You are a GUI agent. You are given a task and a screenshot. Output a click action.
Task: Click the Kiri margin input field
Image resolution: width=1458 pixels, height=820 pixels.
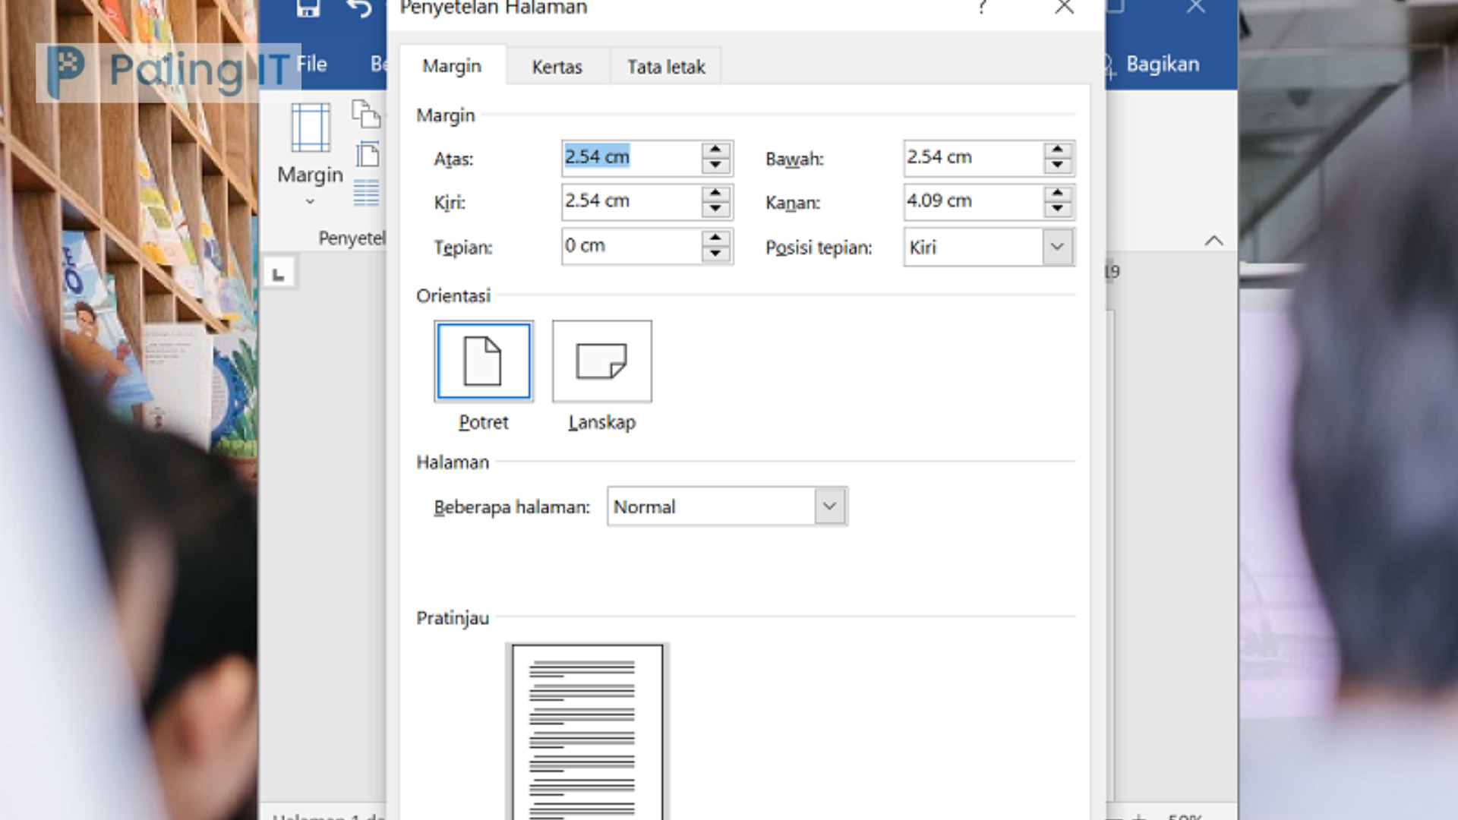[x=631, y=202]
